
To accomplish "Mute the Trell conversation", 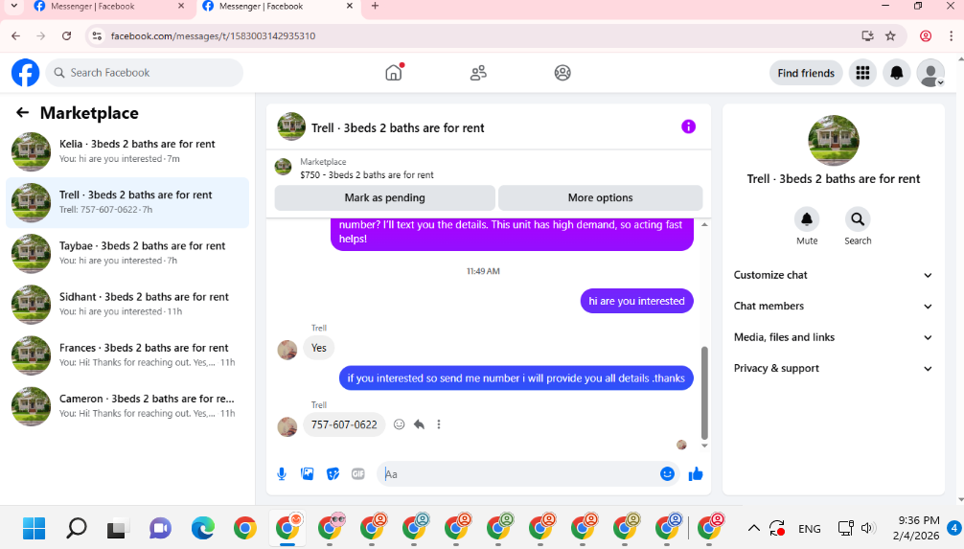I will (807, 219).
